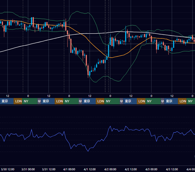Click the 4/2 00:00 date label
Image resolution: width=195 pixels, height=172 pixels.
point(110,169)
